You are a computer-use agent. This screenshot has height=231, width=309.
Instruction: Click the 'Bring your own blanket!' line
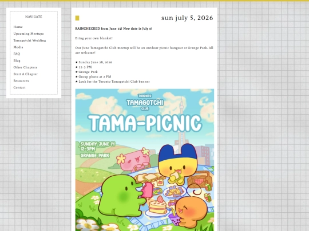[94, 38]
